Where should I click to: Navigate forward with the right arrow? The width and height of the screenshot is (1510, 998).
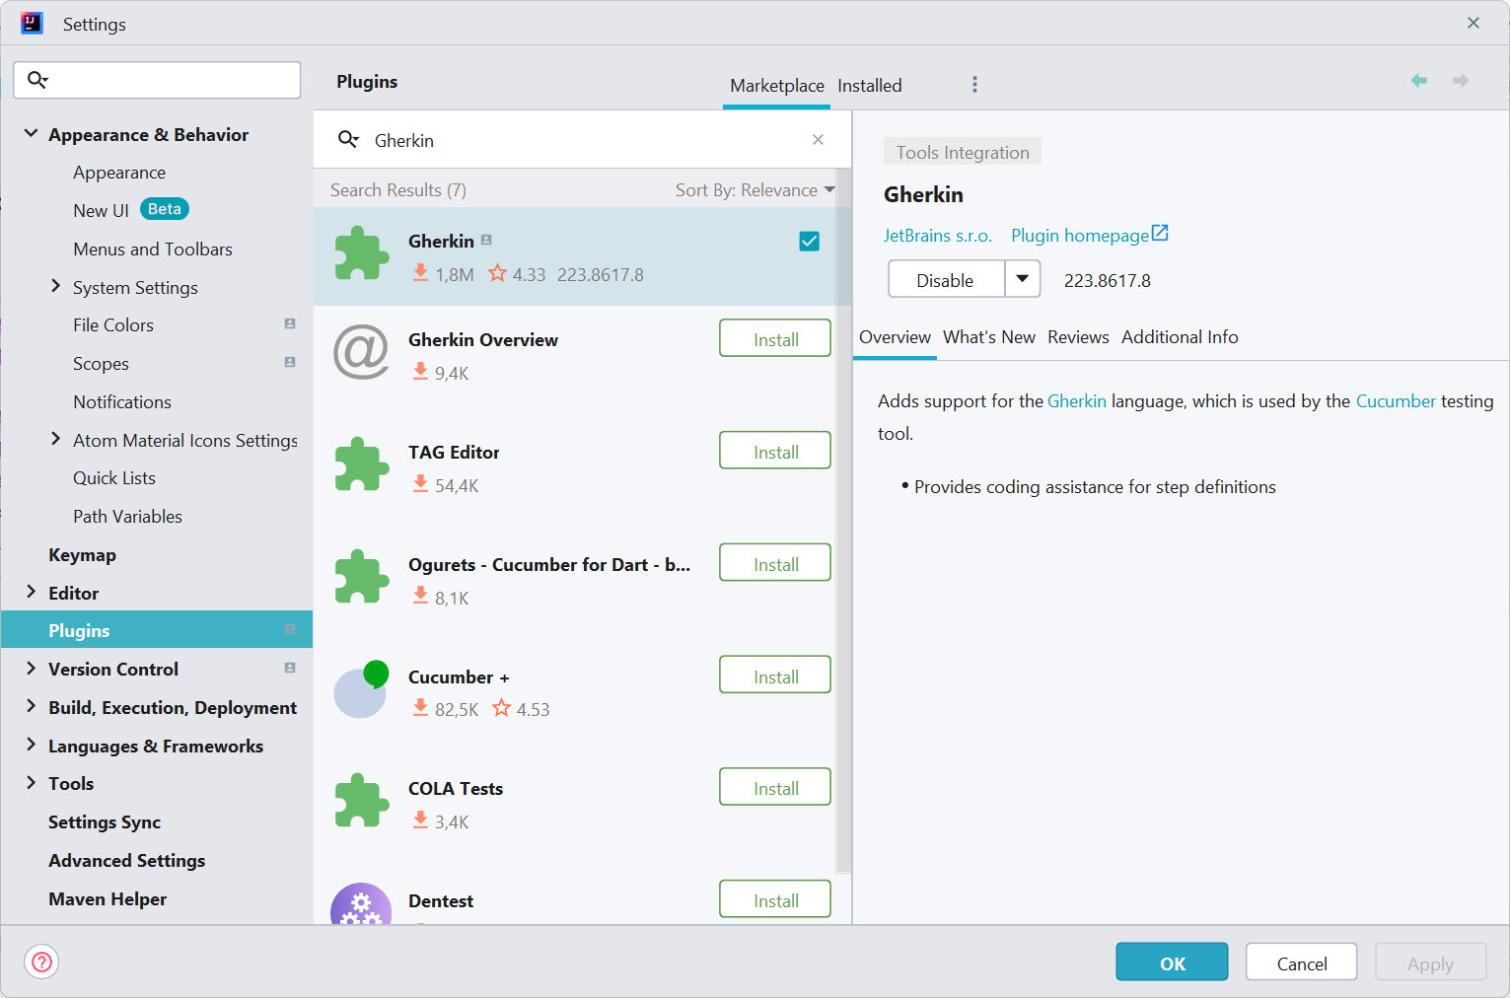point(1461,81)
